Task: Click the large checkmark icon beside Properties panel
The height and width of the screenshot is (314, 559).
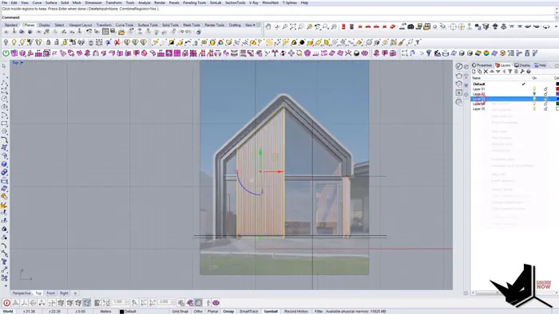Action: point(459,66)
